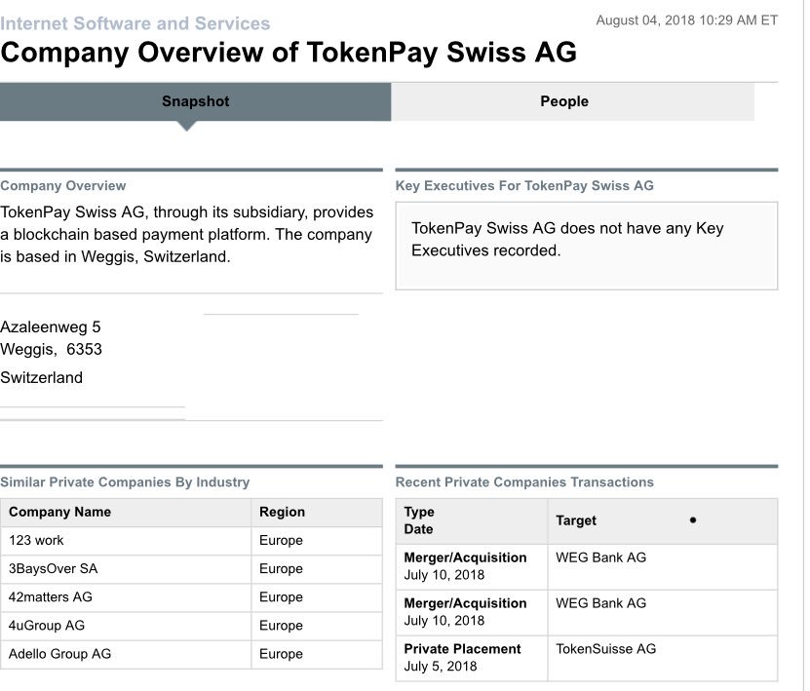Open TokenSuisse AG transaction target

605,648
